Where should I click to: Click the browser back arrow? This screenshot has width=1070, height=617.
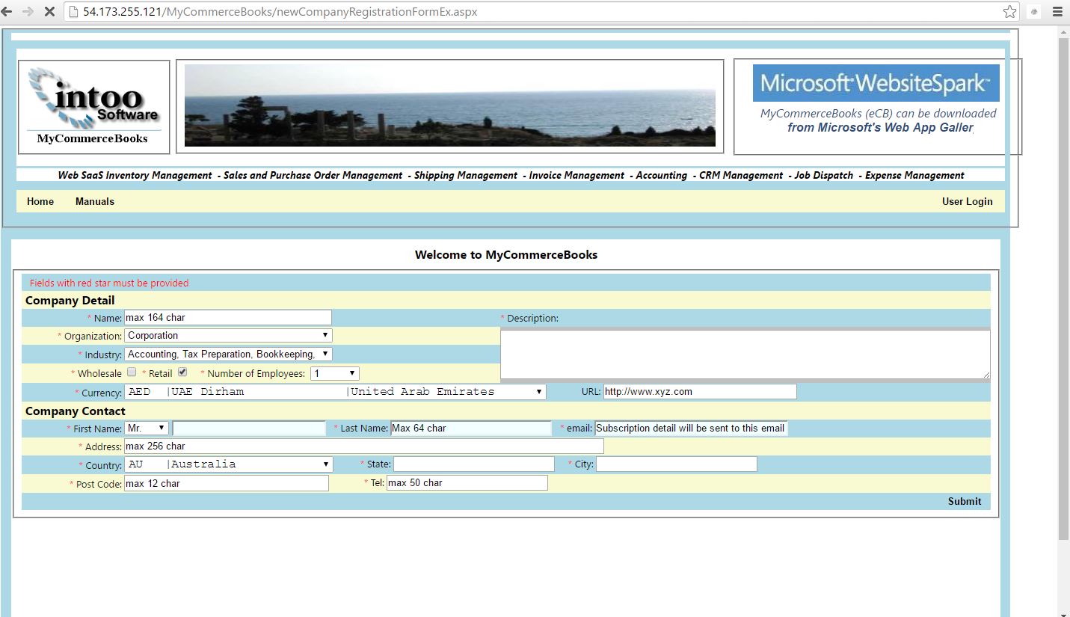click(x=7, y=12)
